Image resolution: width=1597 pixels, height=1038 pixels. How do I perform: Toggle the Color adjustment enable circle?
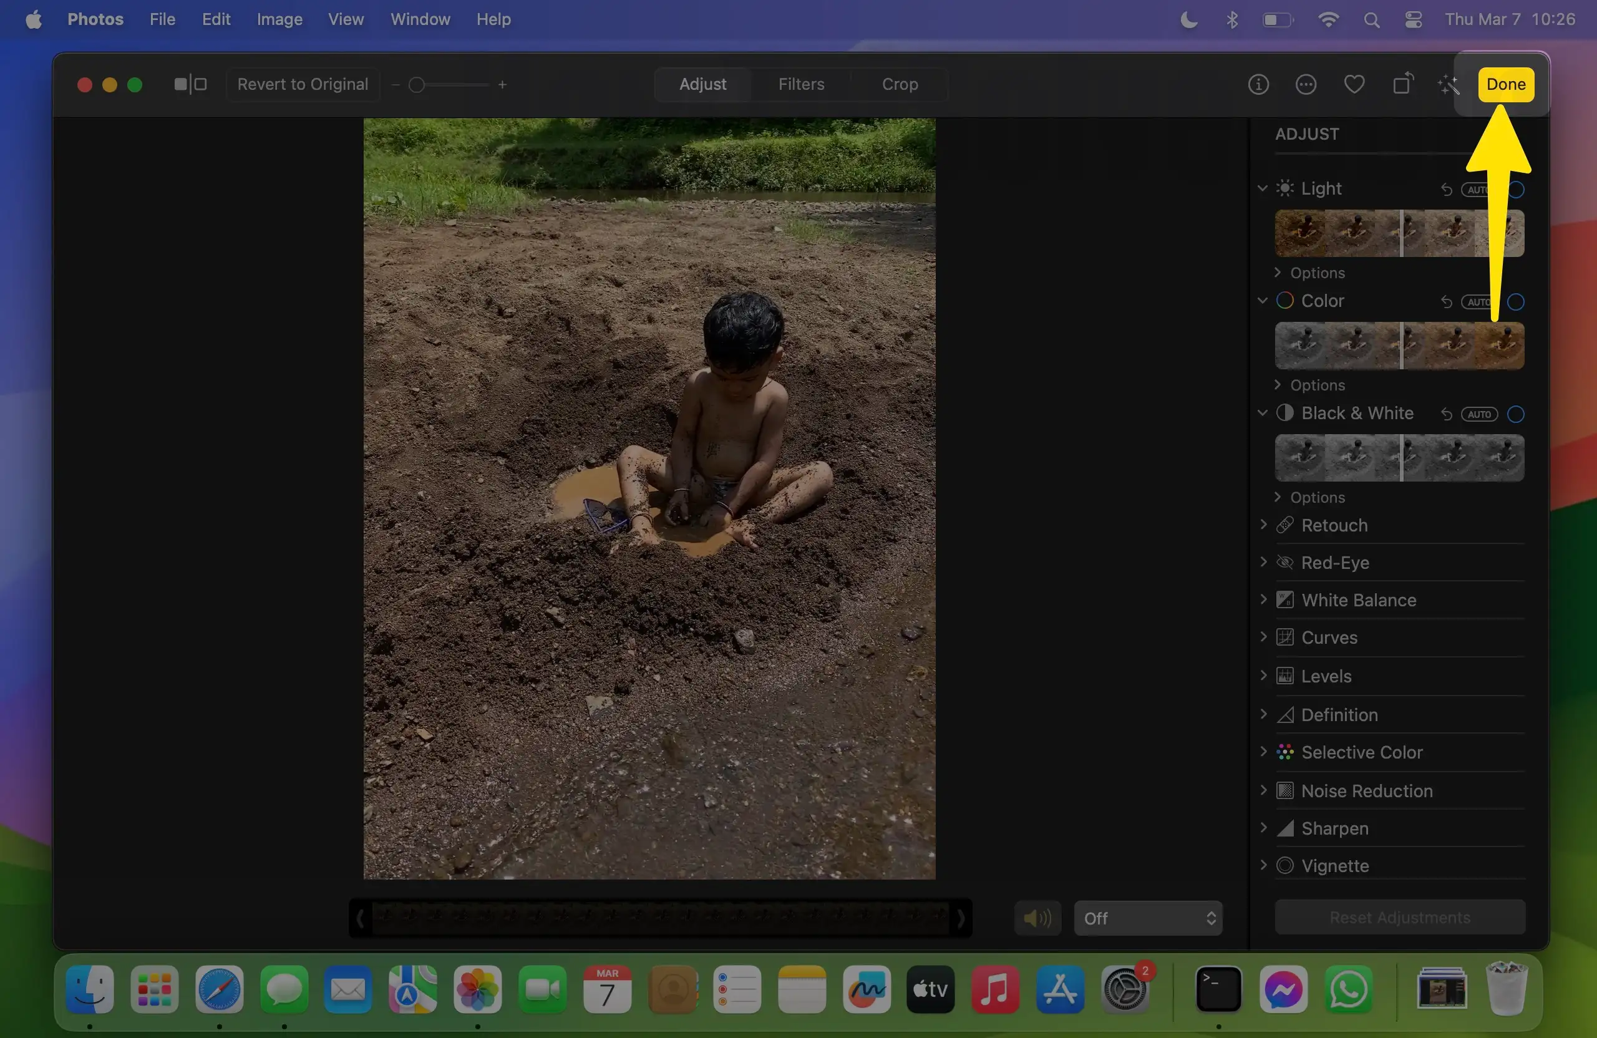[1516, 302]
